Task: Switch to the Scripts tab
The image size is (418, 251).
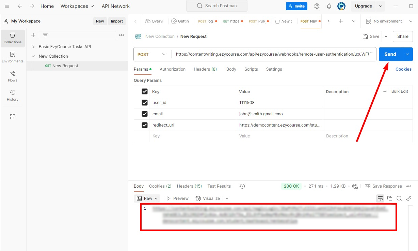Action: 251,69
